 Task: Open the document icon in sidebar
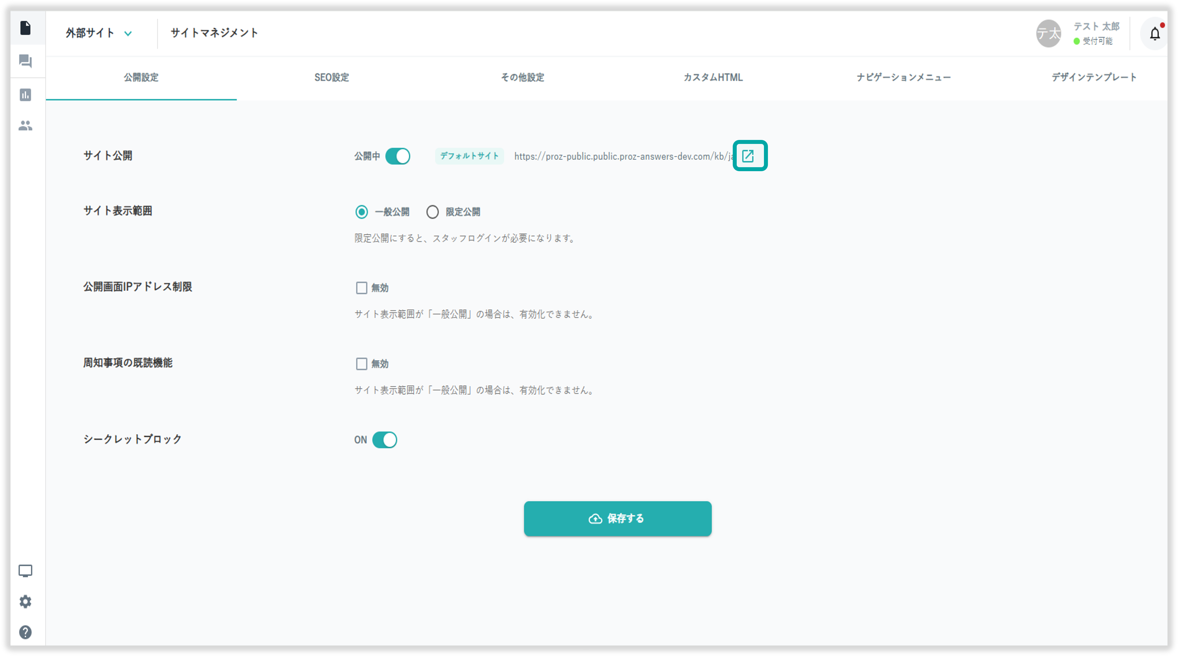pos(26,28)
